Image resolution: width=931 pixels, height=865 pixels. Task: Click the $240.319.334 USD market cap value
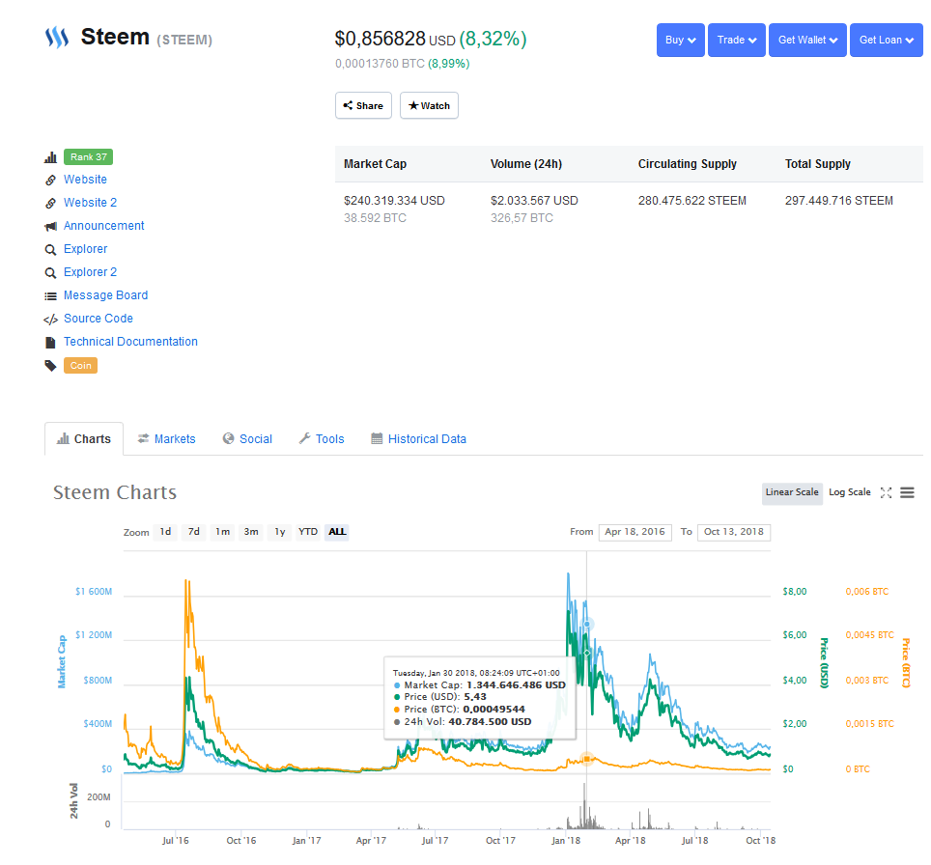pyautogui.click(x=394, y=201)
